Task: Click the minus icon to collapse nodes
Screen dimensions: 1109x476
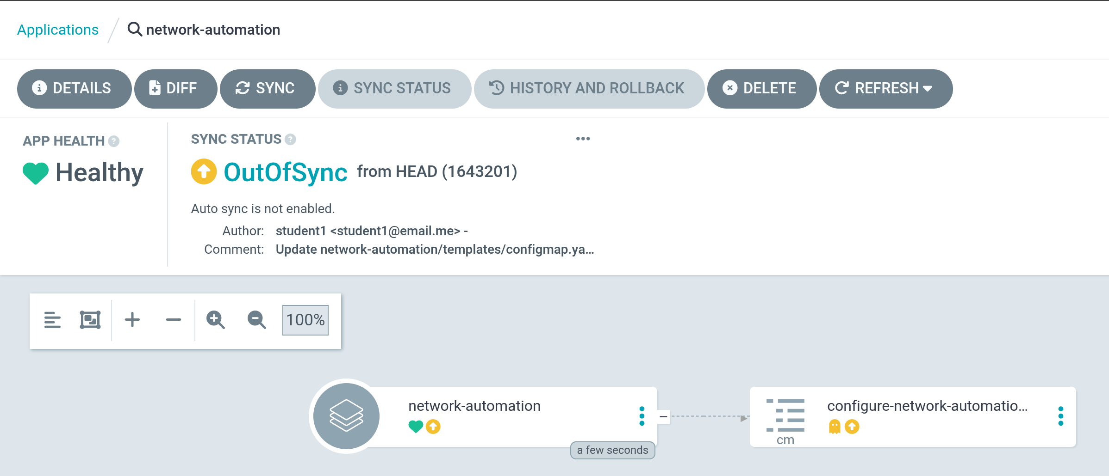Action: 174,320
